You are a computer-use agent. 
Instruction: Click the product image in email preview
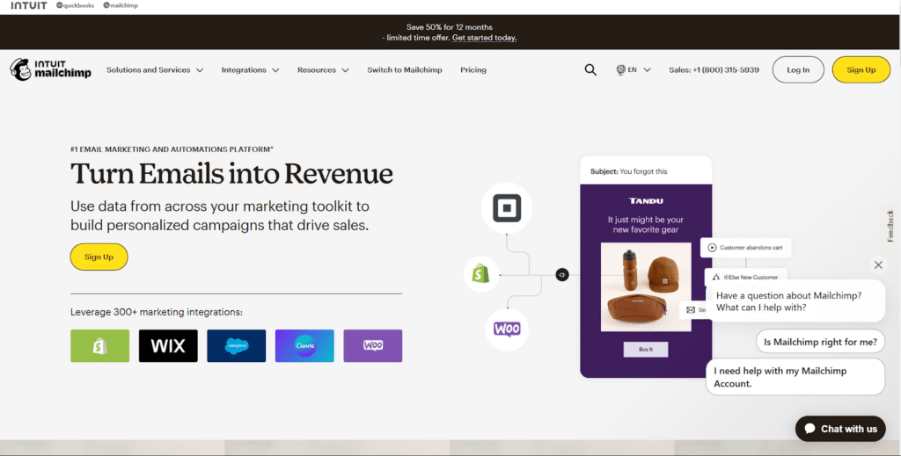click(646, 286)
